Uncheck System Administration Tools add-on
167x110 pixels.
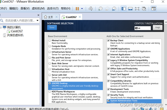coord(108,101)
